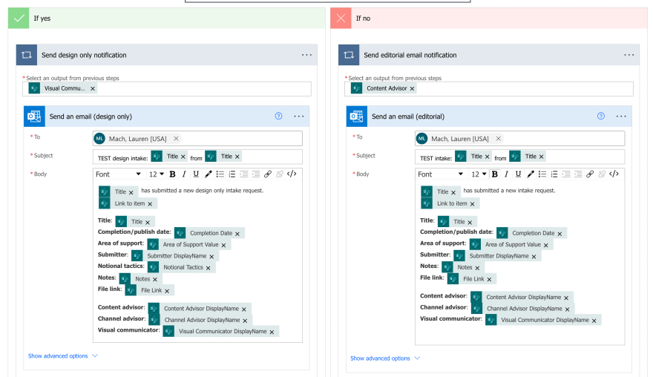Collapse the Send design only notification header
The image size is (653, 377).
point(166,55)
